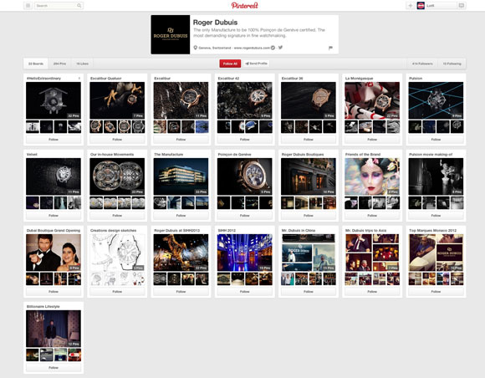Follow the #HelloExtraordinary board
485x378 pixels.
(54, 140)
